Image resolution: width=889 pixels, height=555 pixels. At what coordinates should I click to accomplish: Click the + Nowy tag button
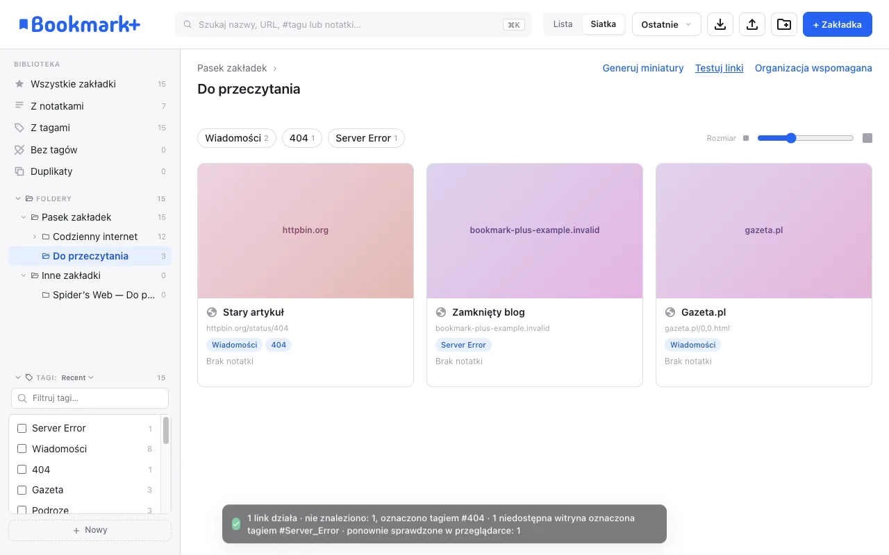click(x=90, y=530)
